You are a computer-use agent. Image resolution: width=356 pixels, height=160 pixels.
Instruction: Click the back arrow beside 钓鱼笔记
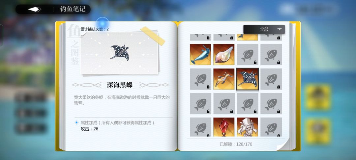pyautogui.click(x=35, y=9)
